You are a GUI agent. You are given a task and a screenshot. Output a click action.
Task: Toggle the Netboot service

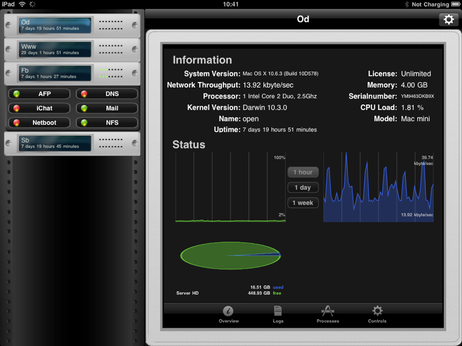pyautogui.click(x=39, y=123)
